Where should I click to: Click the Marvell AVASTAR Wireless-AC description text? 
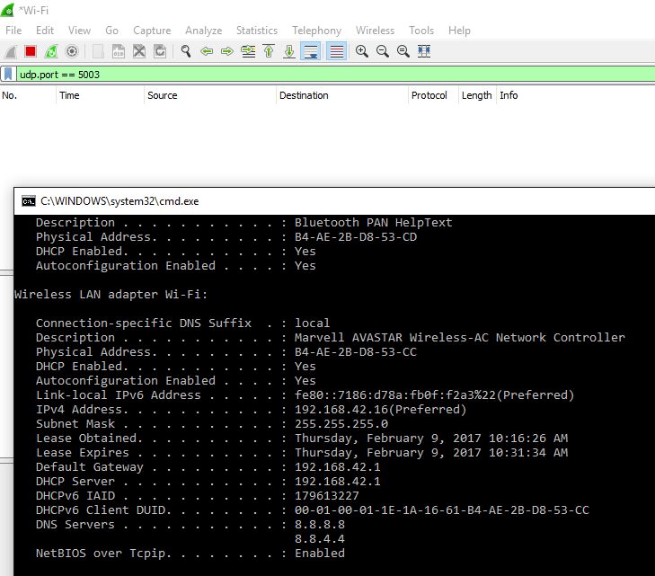tap(460, 338)
